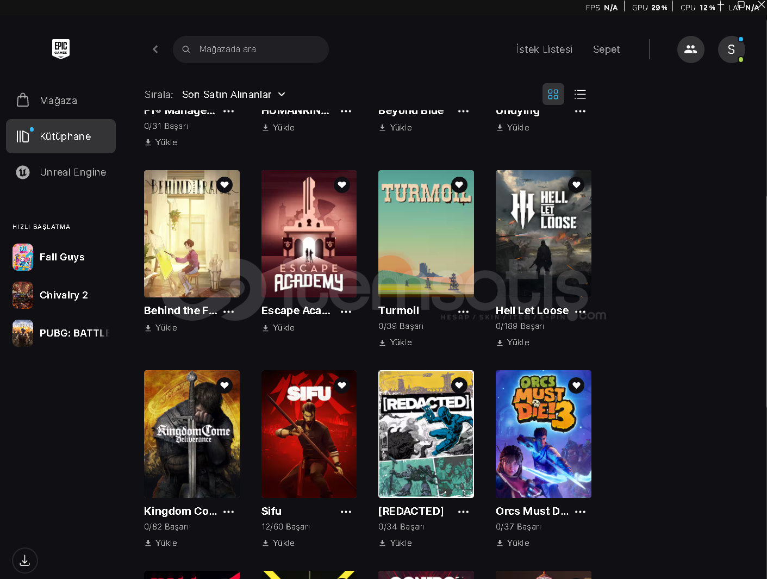This screenshot has height=579, width=767.
Task: Click the Unreal Engine logo icon
Action: (x=23, y=172)
